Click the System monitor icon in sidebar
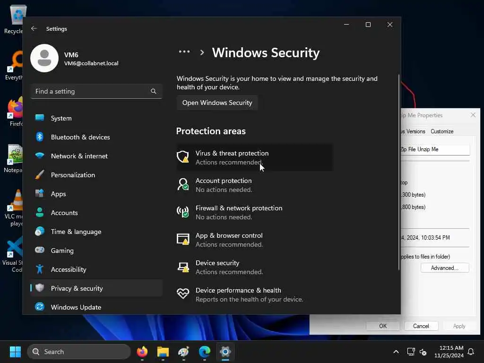 point(40,118)
